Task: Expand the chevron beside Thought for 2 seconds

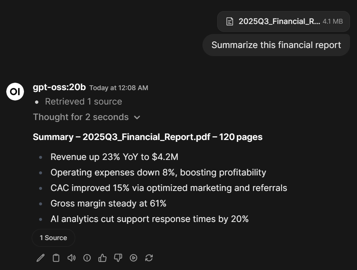Action: pyautogui.click(x=137, y=117)
